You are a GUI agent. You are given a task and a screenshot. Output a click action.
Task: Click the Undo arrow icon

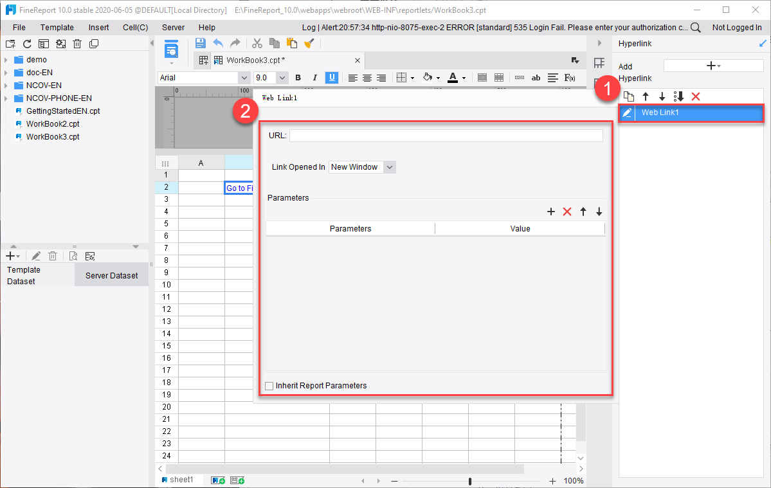point(218,43)
